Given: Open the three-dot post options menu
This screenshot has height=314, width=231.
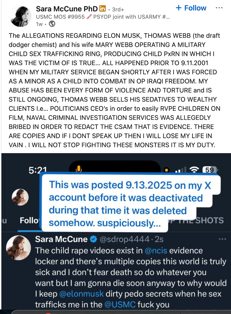Looking at the screenshot, I should pyautogui.click(x=219, y=8).
